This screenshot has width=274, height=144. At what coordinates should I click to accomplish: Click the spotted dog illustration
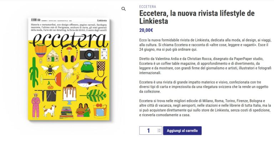(50, 110)
